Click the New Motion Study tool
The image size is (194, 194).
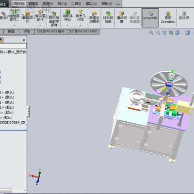click(95, 17)
